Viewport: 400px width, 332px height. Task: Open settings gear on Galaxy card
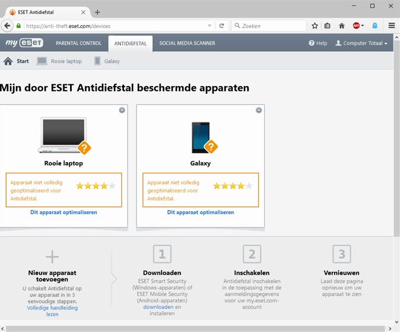259,110
